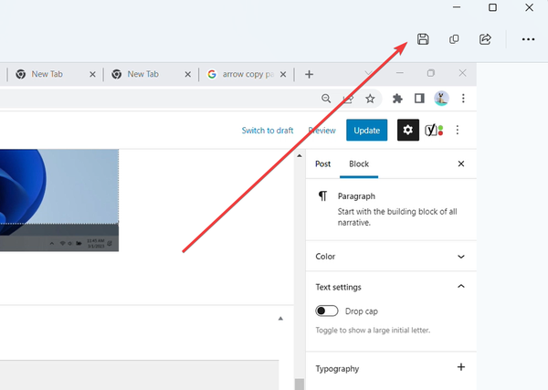
Task: Collapse the meta box panel up arrow
Action: [x=280, y=319]
